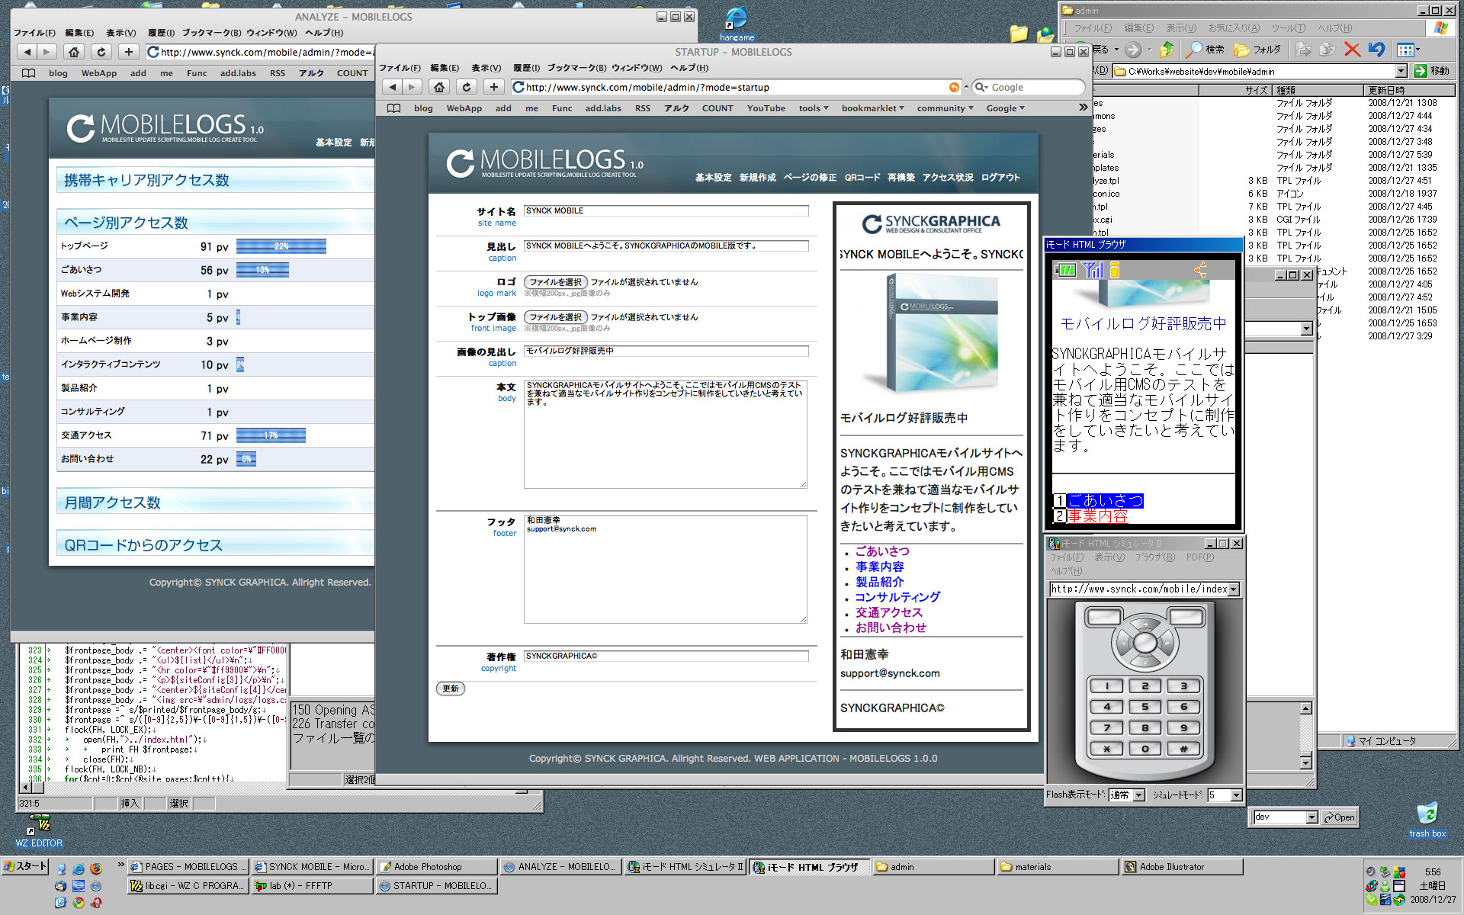Click scrollbar down arrow in gray pane by the simulator
This screenshot has width=1464, height=915.
pos(1305,762)
